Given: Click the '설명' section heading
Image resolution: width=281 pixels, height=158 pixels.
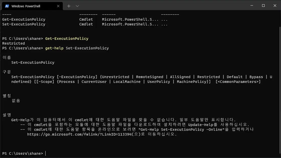Looking at the screenshot, I should (x=7, y=115).
